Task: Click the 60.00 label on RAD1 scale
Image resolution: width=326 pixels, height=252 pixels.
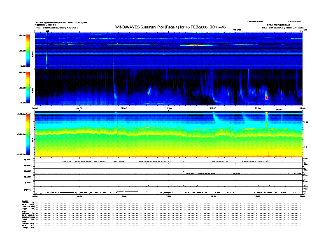Action: tap(22, 72)
